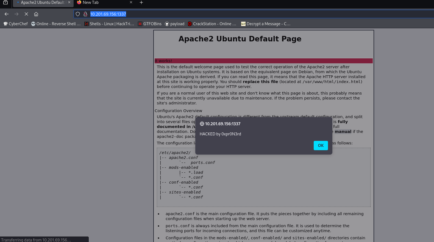Click the forward navigation arrow

16,14
